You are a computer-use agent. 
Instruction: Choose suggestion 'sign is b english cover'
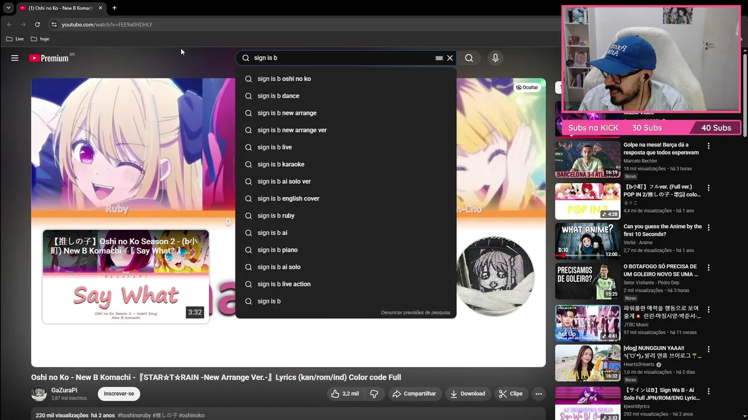[x=345, y=198]
